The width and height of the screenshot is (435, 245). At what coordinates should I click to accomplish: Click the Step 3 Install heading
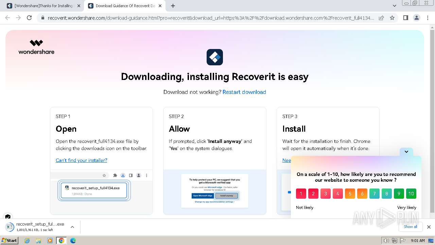pyautogui.click(x=294, y=129)
